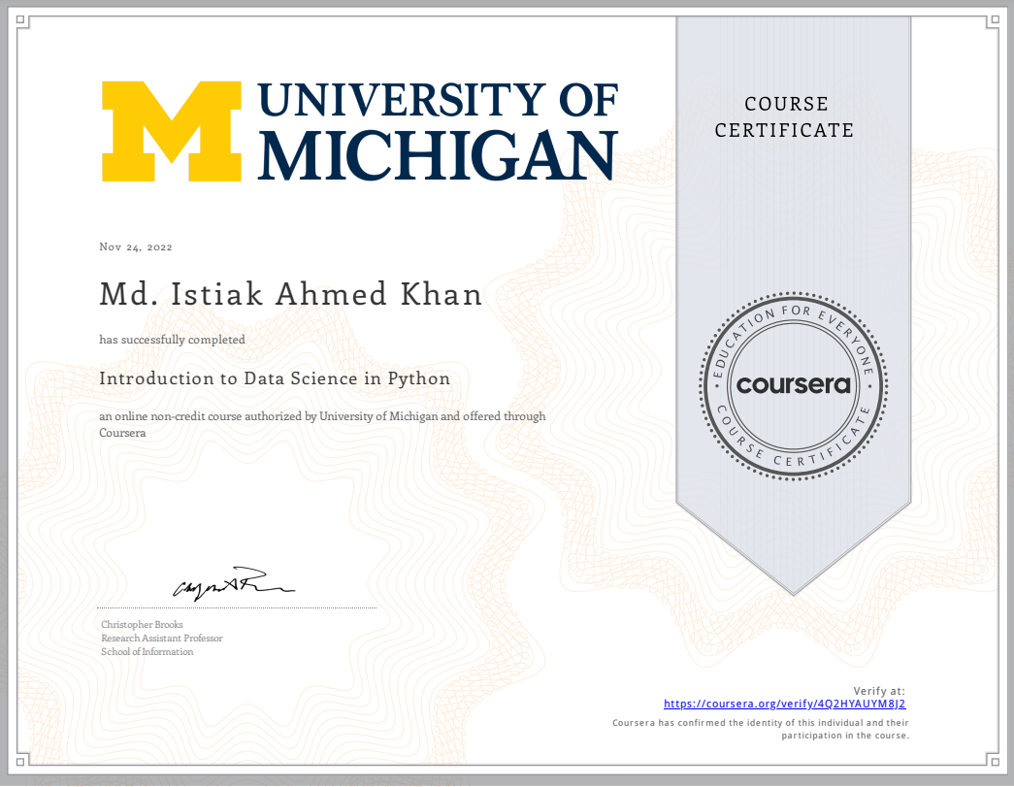Select the recipient name 'Md. Istiak Ahmed Khan'
The height and width of the screenshot is (787, 1014).
pyautogui.click(x=290, y=294)
